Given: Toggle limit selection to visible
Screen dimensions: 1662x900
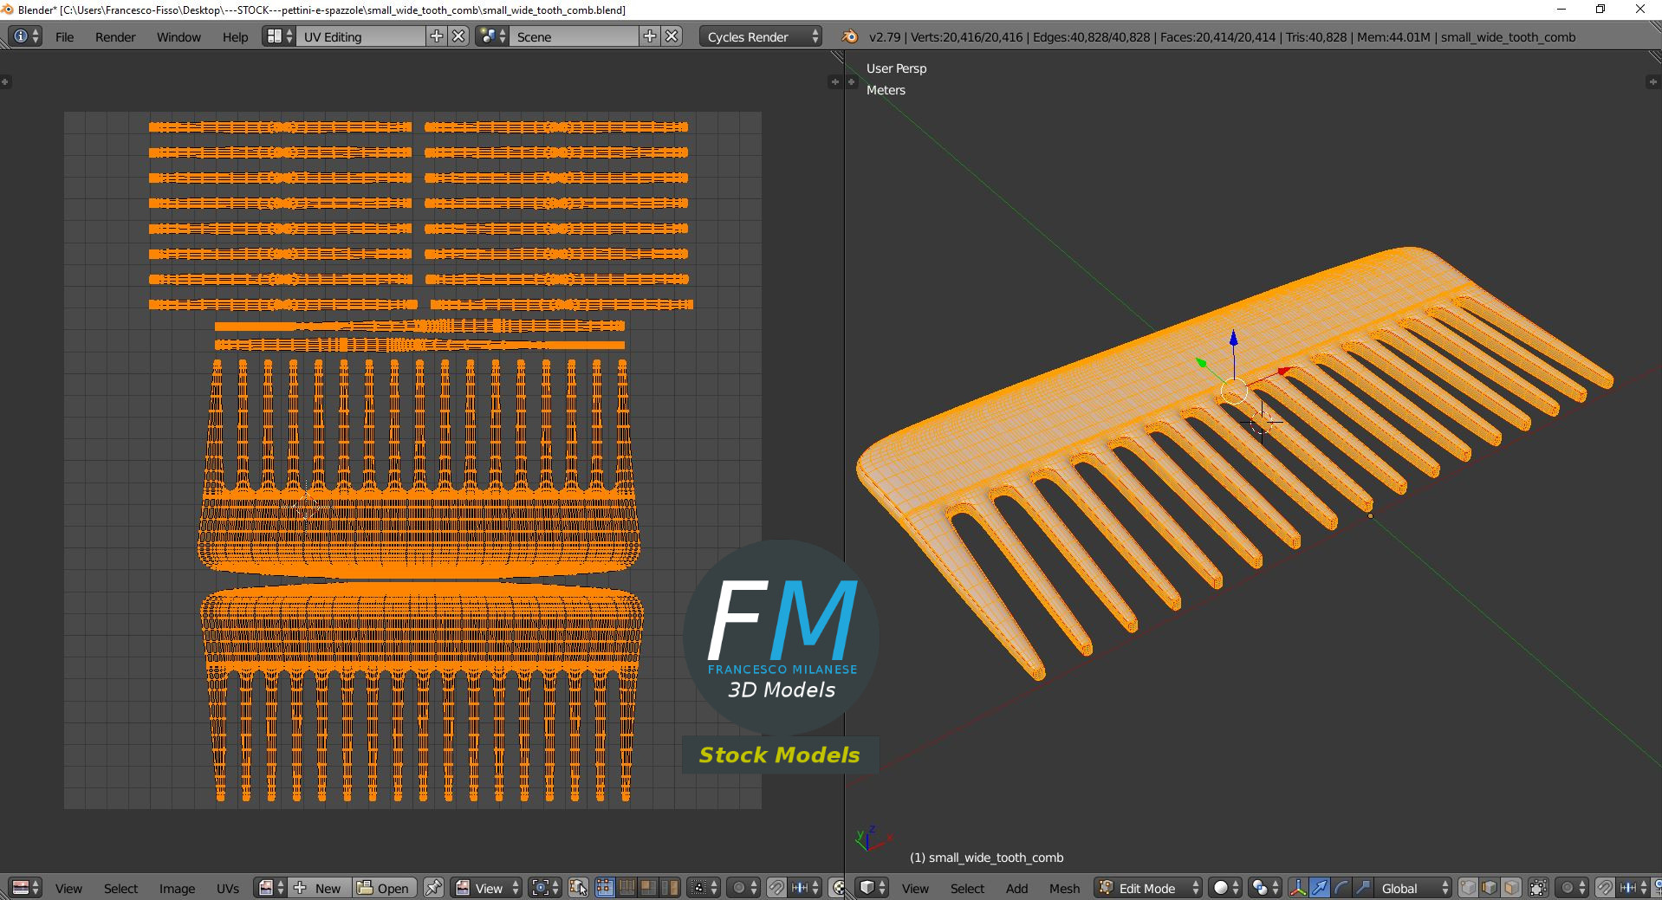Looking at the screenshot, I should (1538, 888).
